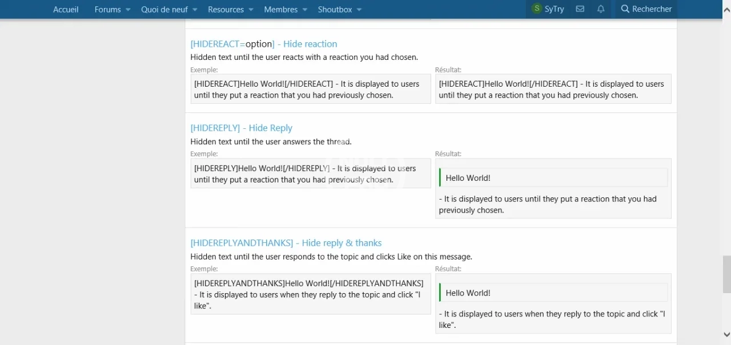Expand the Membres dropdown arrow

[304, 10]
